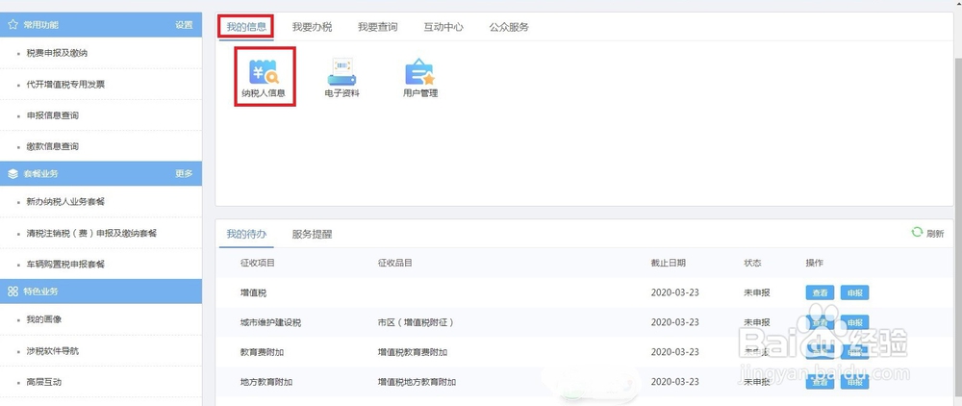Click the 城市维护建设税 item name
This screenshot has width=962, height=406.
click(270, 322)
